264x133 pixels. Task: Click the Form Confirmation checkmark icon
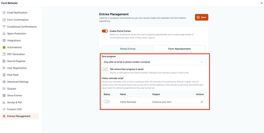[x=4, y=20]
